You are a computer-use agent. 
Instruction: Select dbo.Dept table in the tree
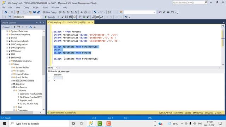(20, 84)
